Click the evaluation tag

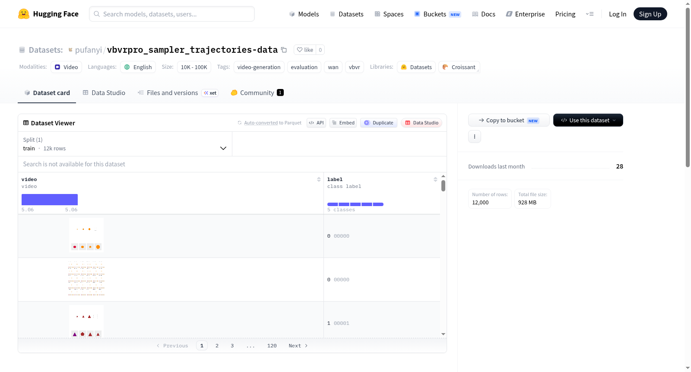[304, 67]
